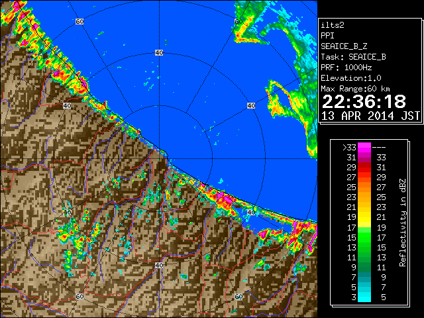The width and height of the screenshot is (424, 318).
Task: Click the product name "SEAICE_B_Z"
Action: tap(344, 46)
